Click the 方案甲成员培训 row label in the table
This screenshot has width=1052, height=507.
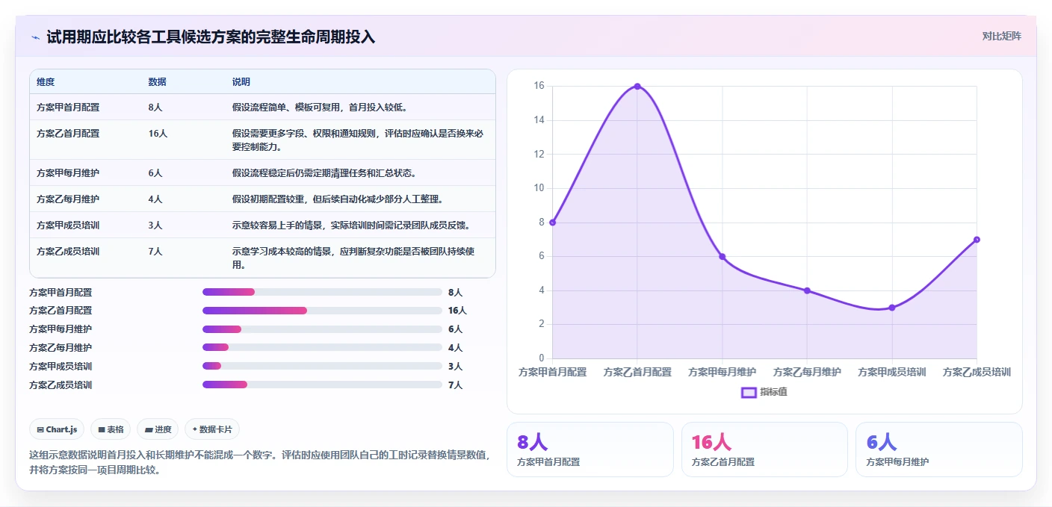click(x=68, y=225)
